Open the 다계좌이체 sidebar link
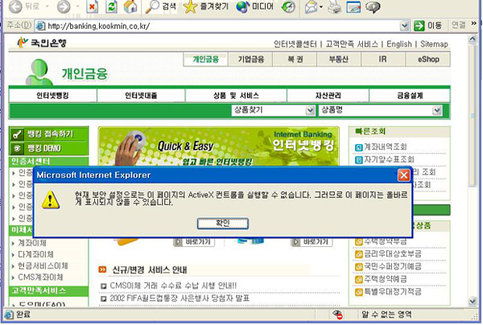Screen dimensions: 483x325 [x=35, y=254]
